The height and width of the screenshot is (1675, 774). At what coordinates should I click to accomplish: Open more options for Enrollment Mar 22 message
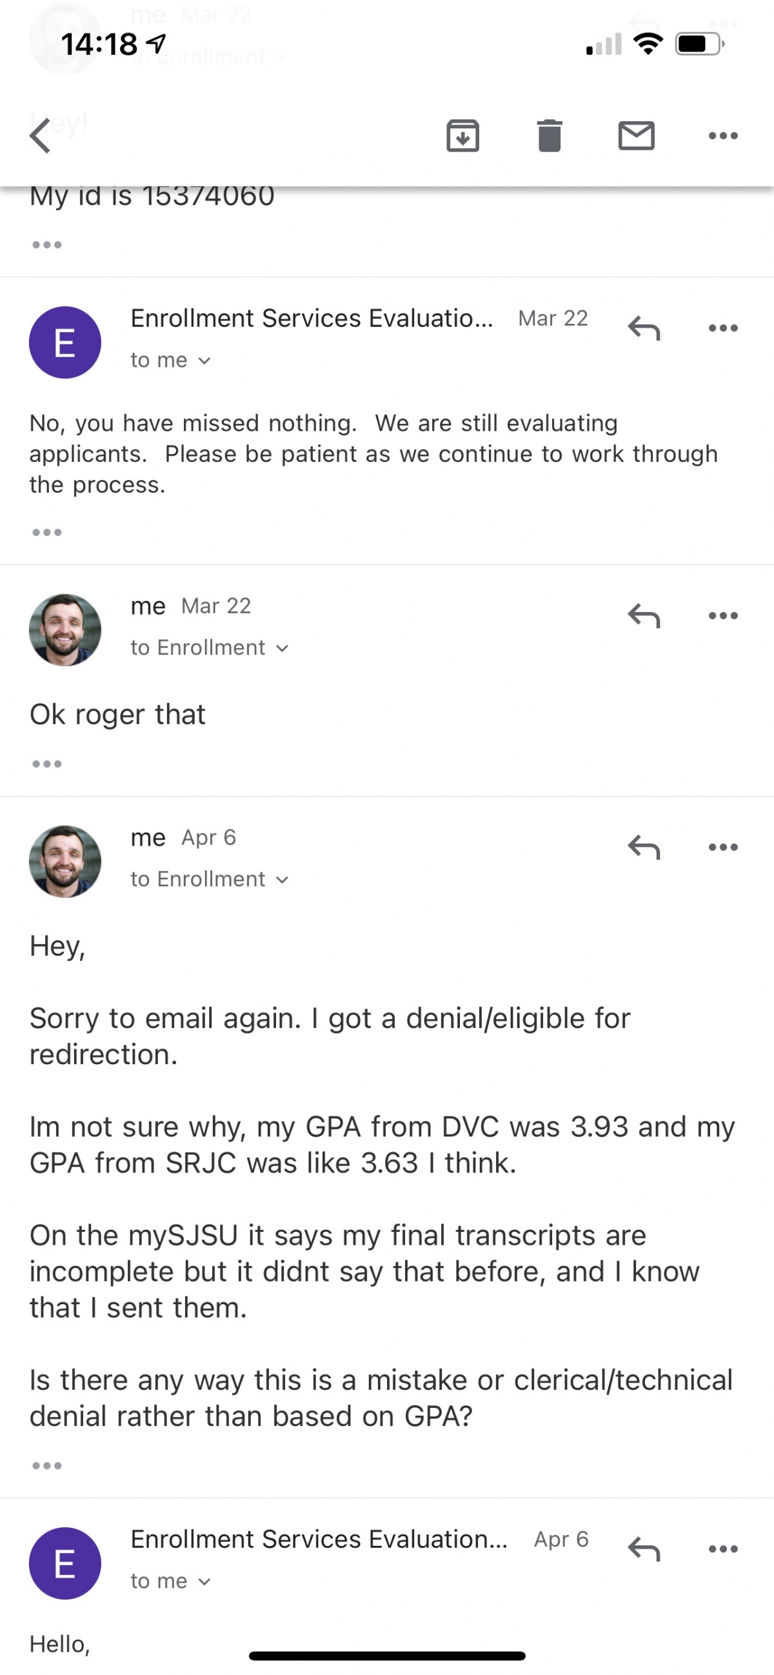pyautogui.click(x=722, y=328)
